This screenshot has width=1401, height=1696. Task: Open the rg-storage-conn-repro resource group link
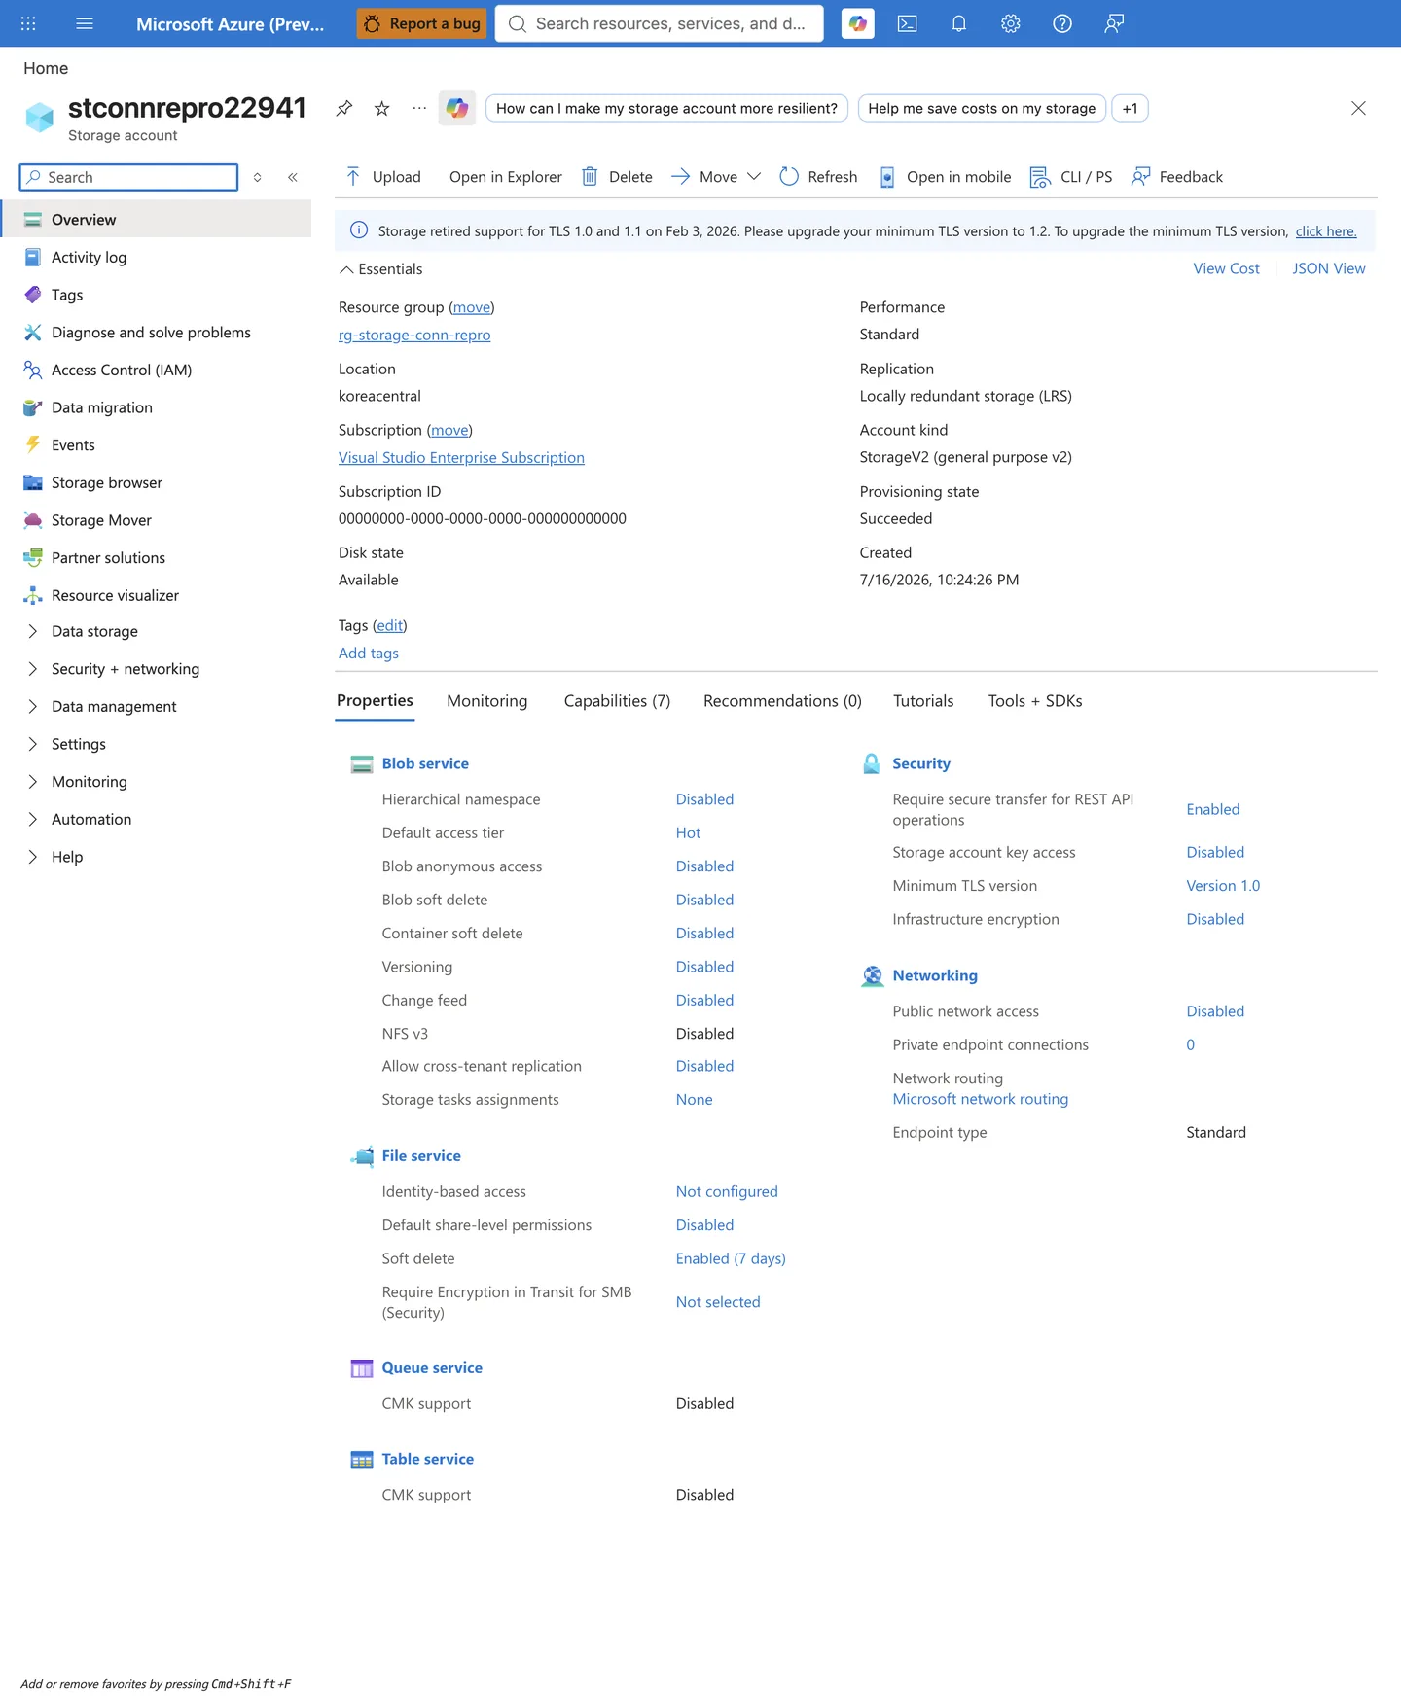coord(414,335)
